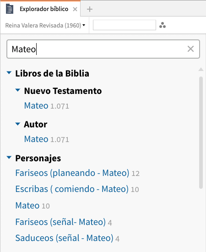Close the Explorador bíblico tab
The height and width of the screenshot is (252, 206).
point(75,9)
